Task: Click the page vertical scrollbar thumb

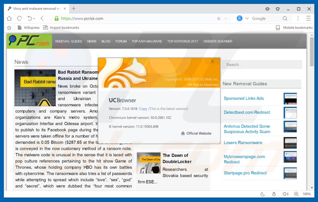Action: point(312,52)
